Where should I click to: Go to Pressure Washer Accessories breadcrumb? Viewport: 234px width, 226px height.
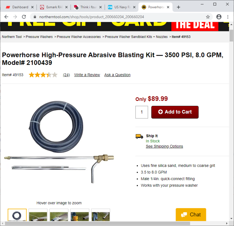point(79,37)
